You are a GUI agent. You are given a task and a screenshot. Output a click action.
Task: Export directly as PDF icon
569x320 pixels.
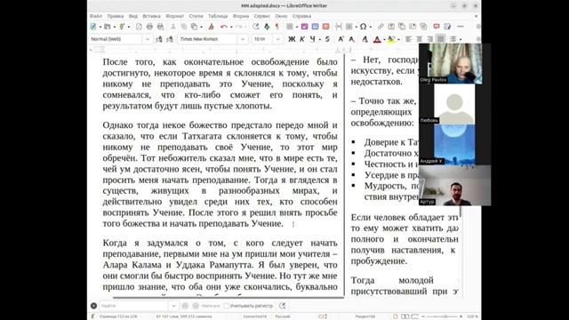point(139,27)
